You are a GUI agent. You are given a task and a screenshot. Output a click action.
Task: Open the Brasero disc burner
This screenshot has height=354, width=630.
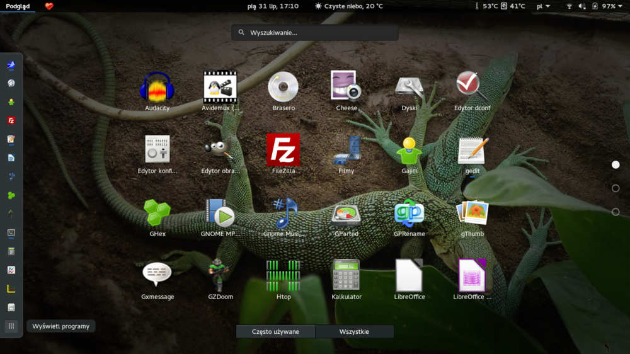coord(283,87)
